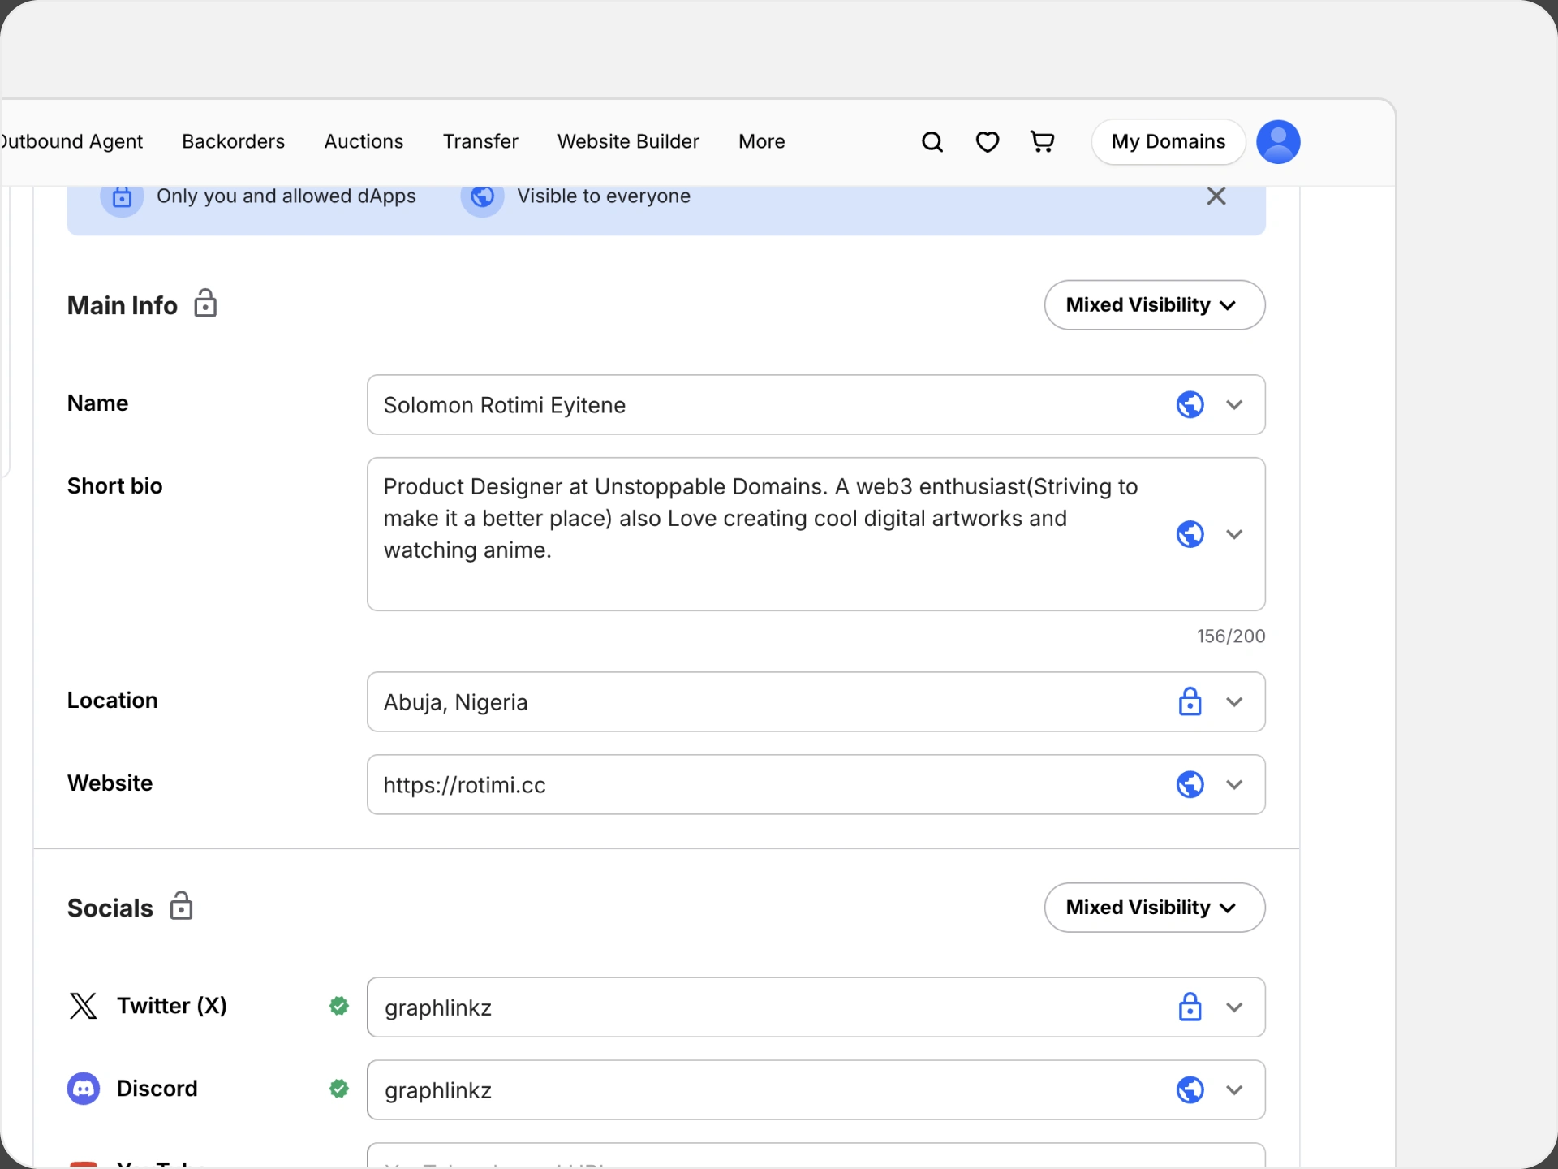The height and width of the screenshot is (1169, 1558).
Task: Edit the Discord handle field graphlinkz
Action: [x=816, y=1089]
